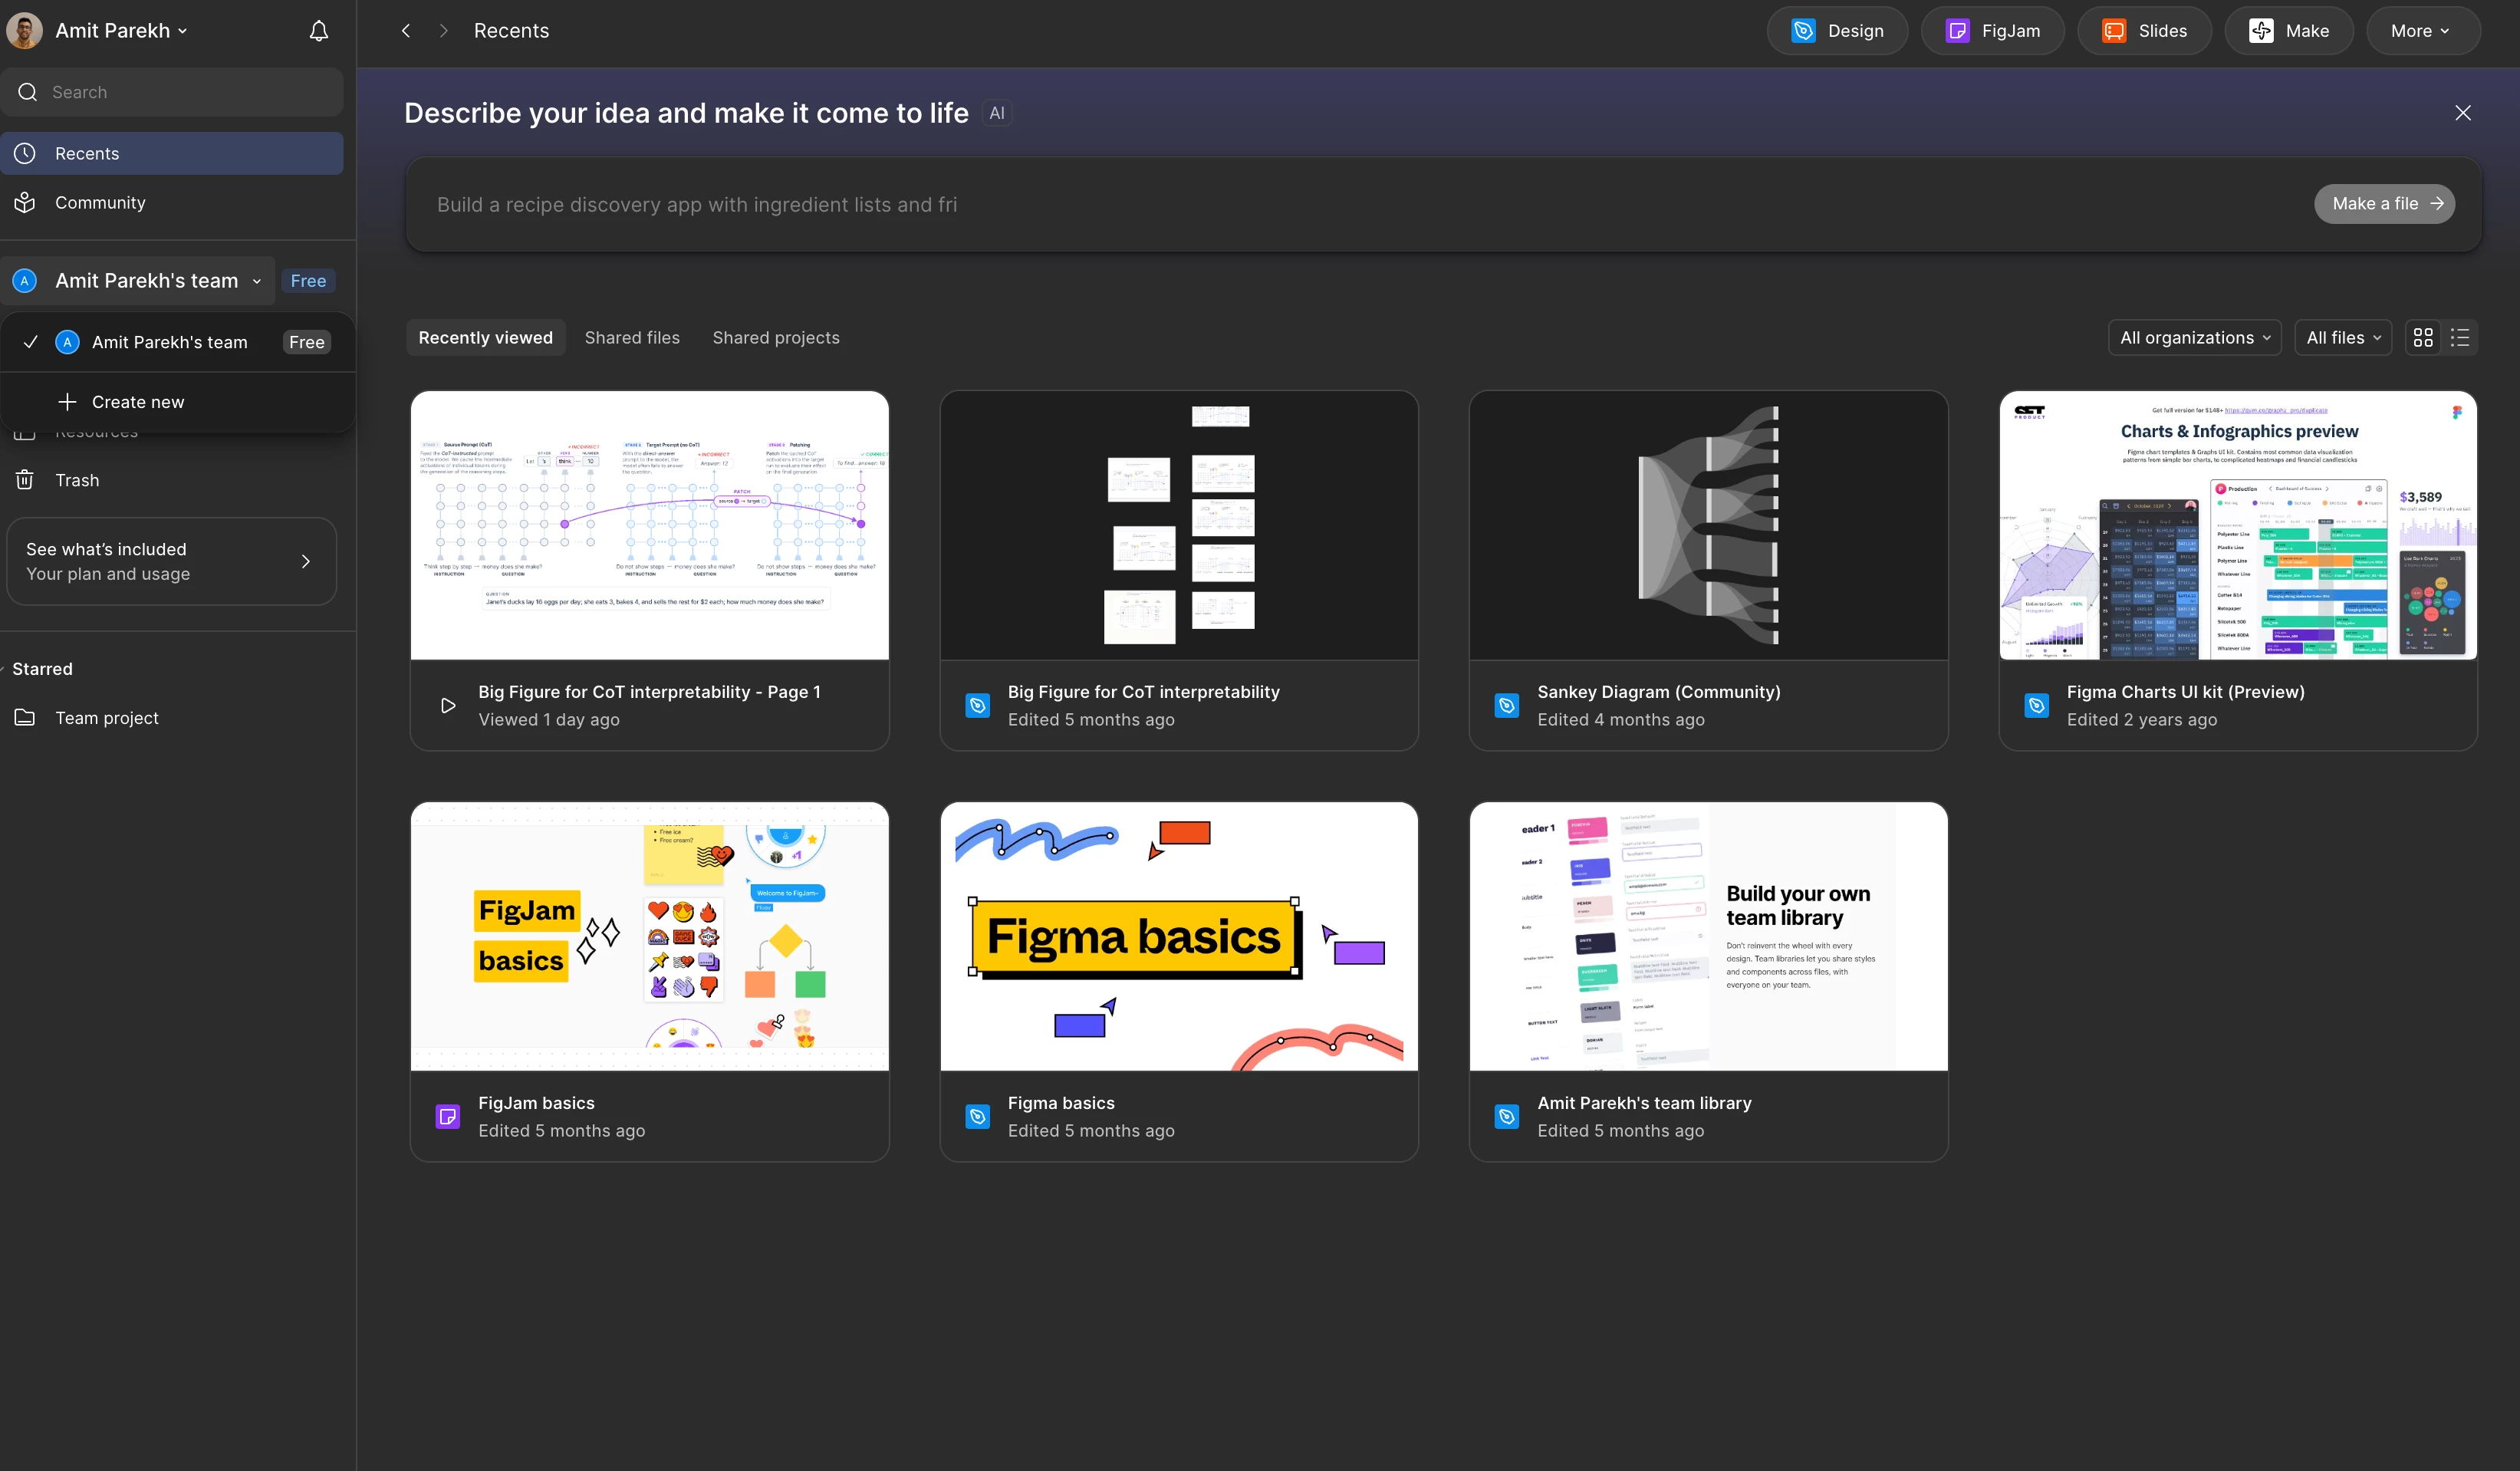Open the notifications bell
The height and width of the screenshot is (1471, 2520).
(x=319, y=31)
